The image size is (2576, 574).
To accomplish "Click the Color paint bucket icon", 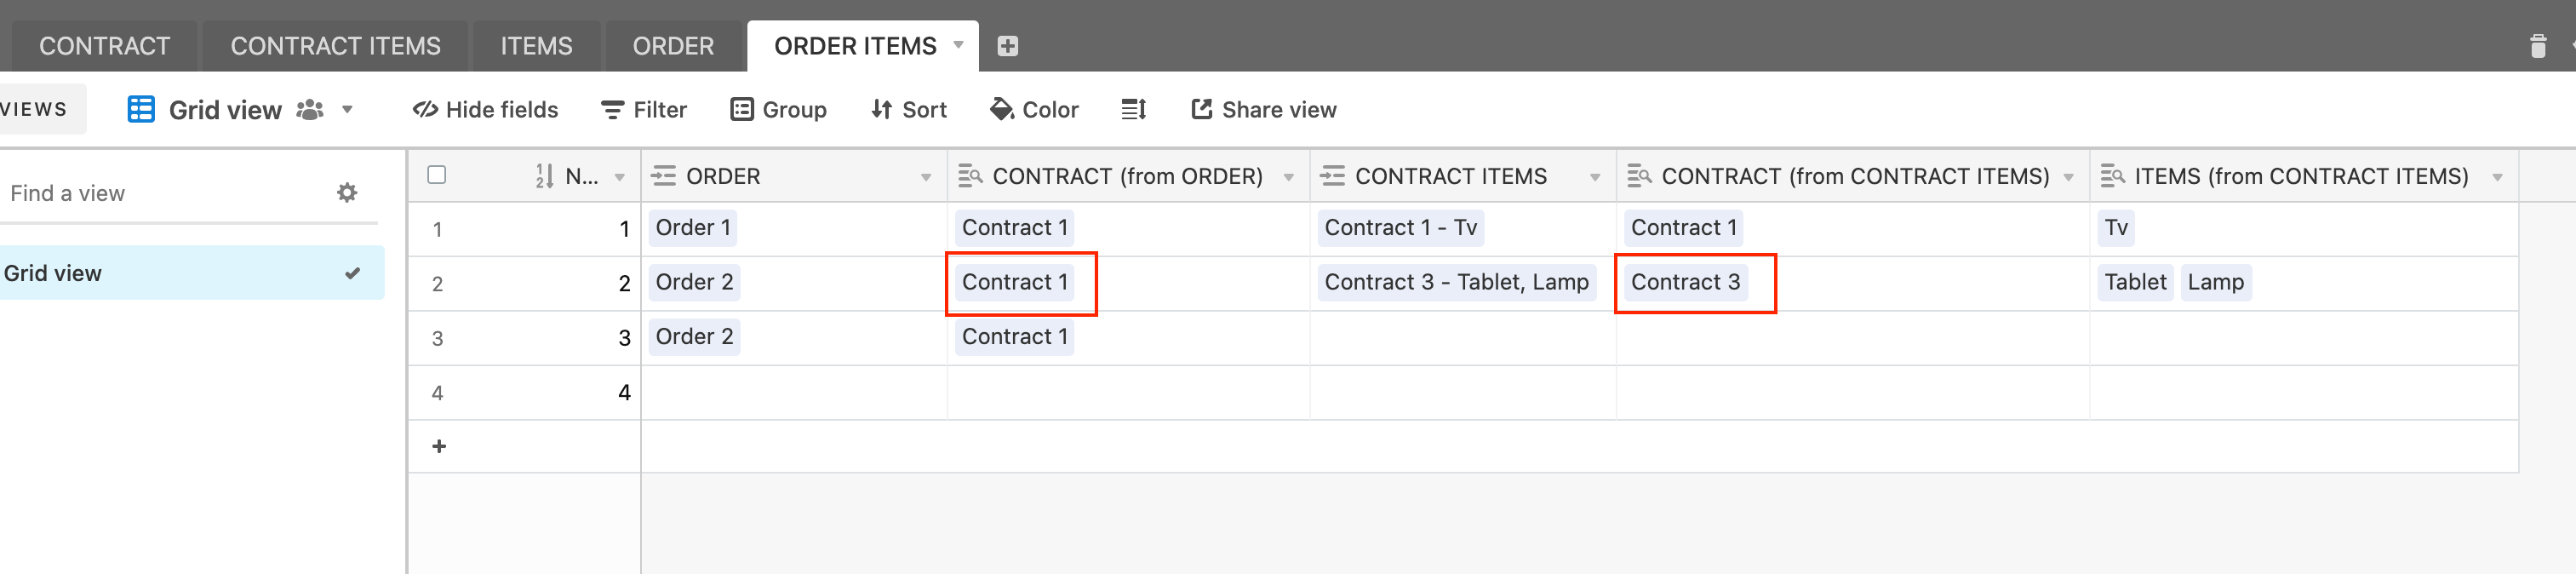I will click(1001, 110).
